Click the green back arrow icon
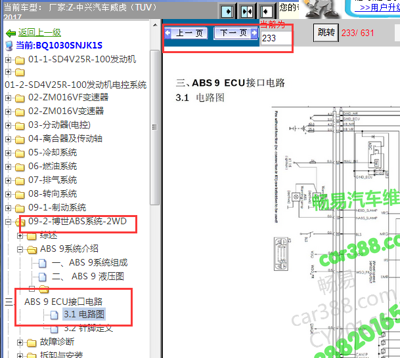The height and width of the screenshot is (358, 400). coord(11,33)
